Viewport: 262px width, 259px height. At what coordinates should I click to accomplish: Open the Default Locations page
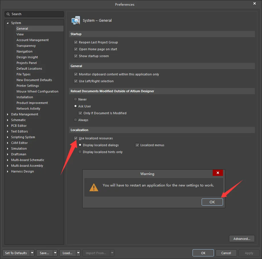pos(29,69)
